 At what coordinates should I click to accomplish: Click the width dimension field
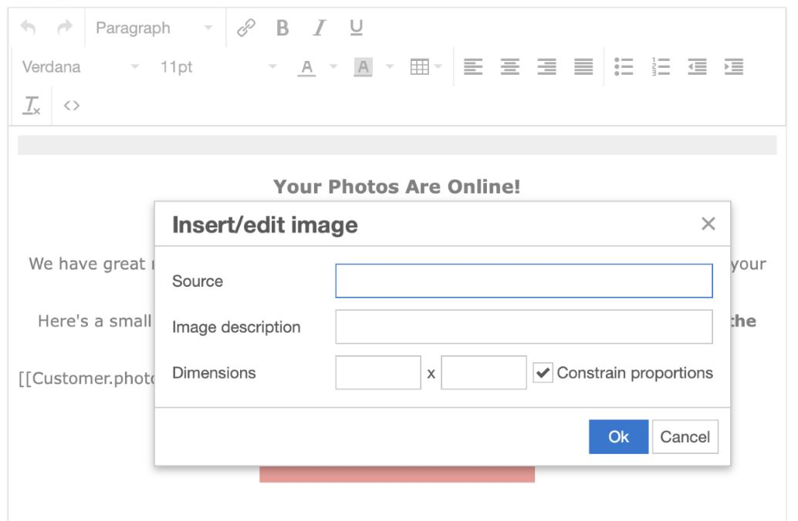378,372
